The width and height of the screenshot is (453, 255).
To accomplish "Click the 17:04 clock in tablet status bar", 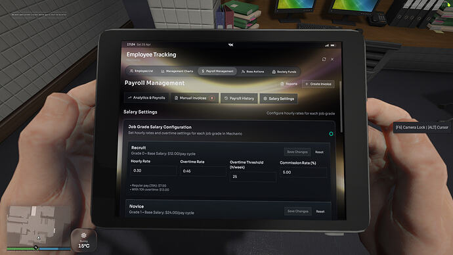I will 131,45.
